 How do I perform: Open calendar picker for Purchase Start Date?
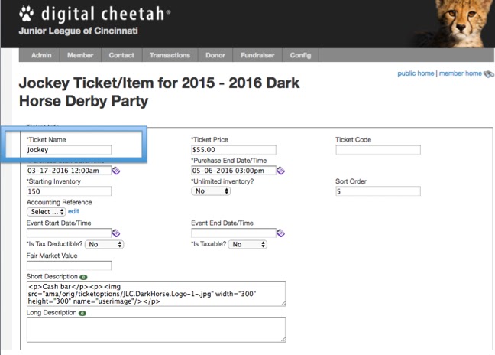pos(116,171)
